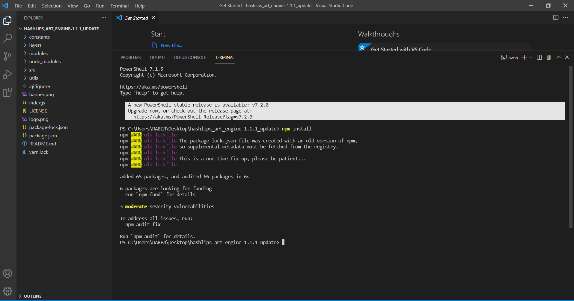The width and height of the screenshot is (574, 301).
Task: Open the Manage settings gear
Action: click(7, 291)
